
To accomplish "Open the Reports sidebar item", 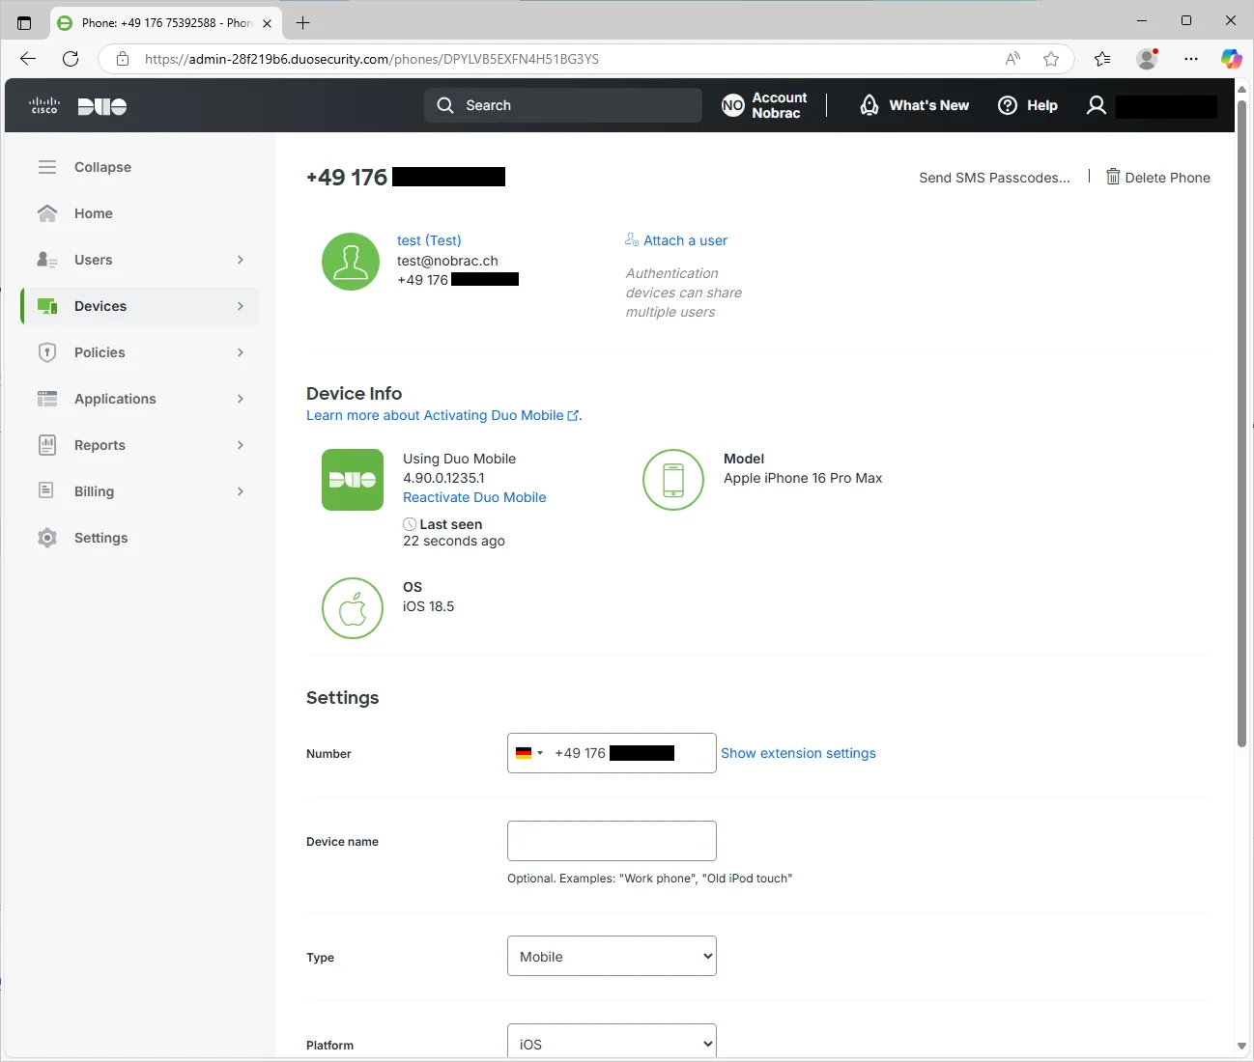I will 140,445.
